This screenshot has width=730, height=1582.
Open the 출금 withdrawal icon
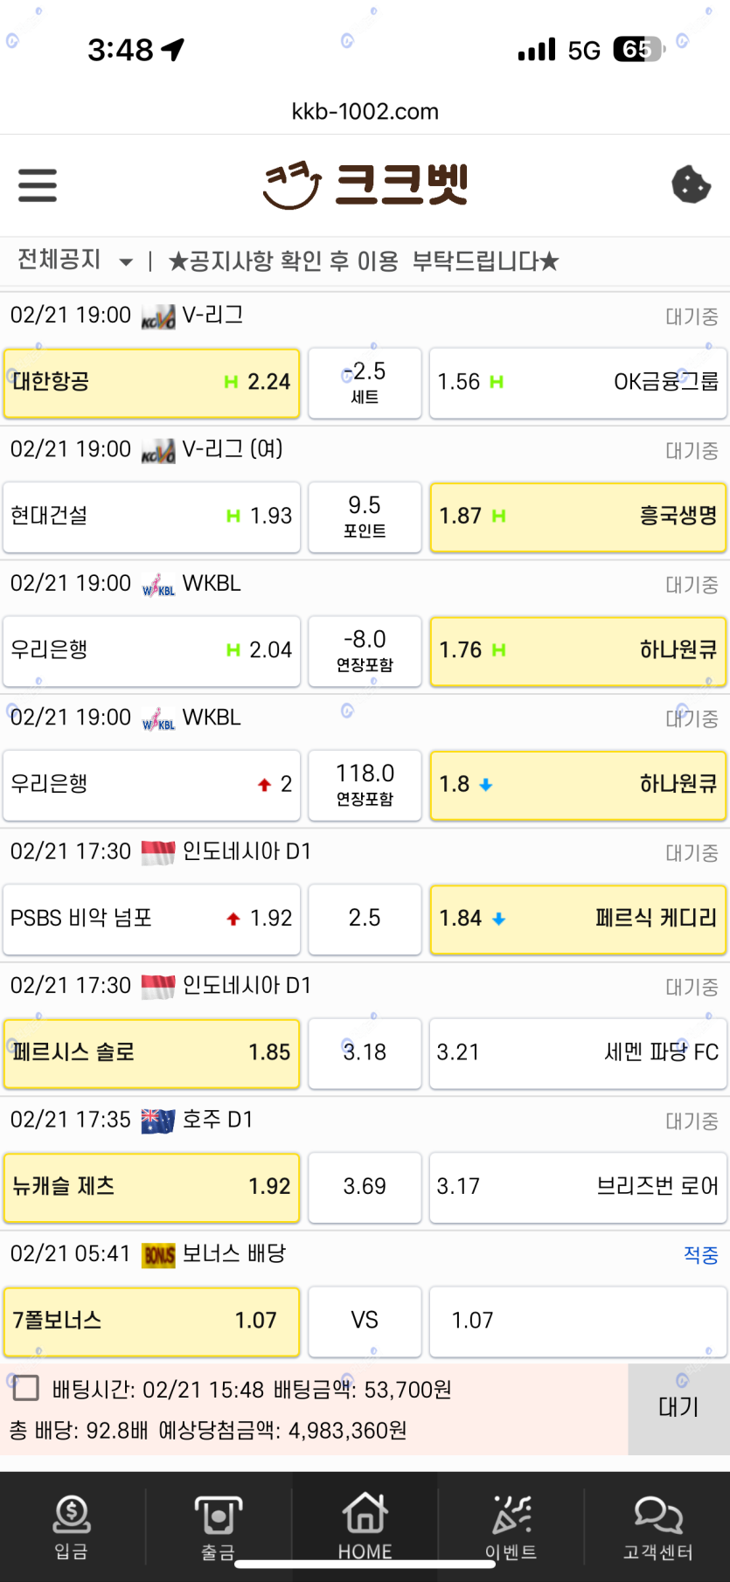[x=218, y=1525]
